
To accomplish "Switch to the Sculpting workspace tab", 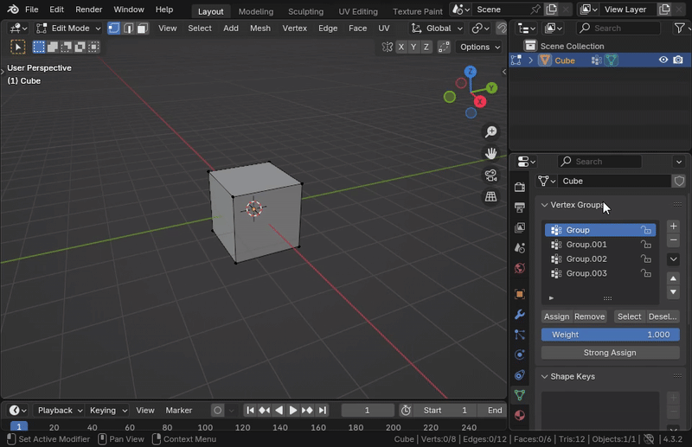I will point(305,11).
